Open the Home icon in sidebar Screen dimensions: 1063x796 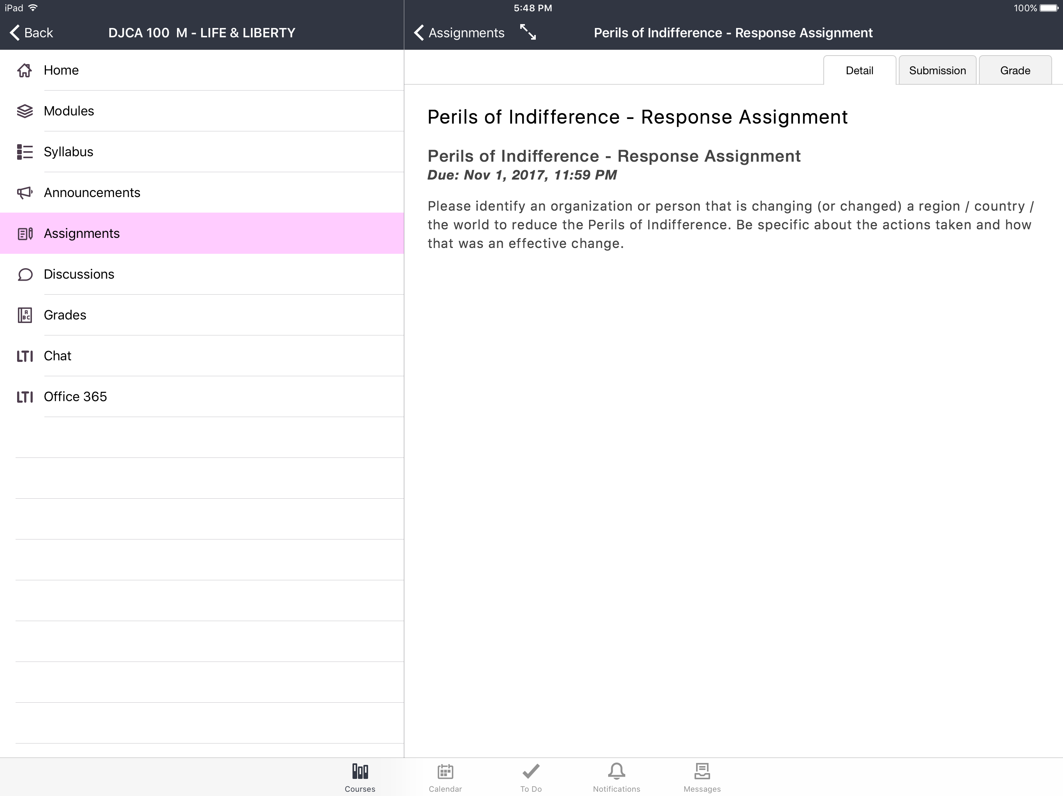point(25,70)
